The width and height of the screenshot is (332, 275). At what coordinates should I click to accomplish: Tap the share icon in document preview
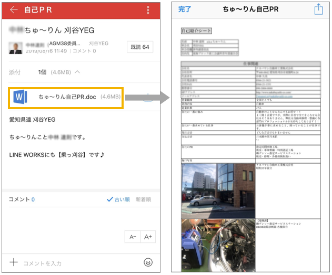pyautogui.click(x=318, y=9)
